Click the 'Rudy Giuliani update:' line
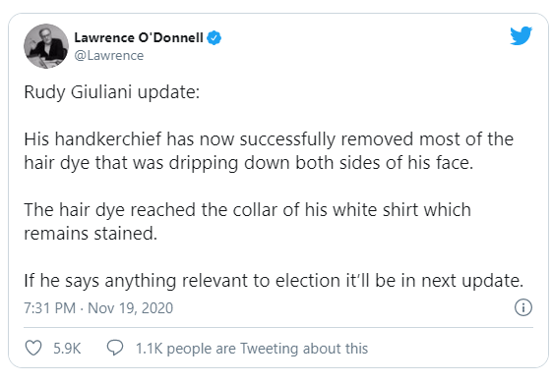 pyautogui.click(x=112, y=92)
